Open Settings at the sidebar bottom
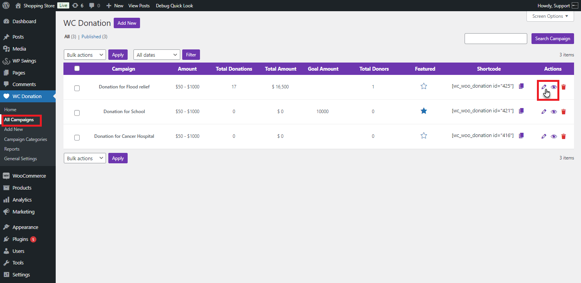Screen dimensions: 581x283 [28, 275]
